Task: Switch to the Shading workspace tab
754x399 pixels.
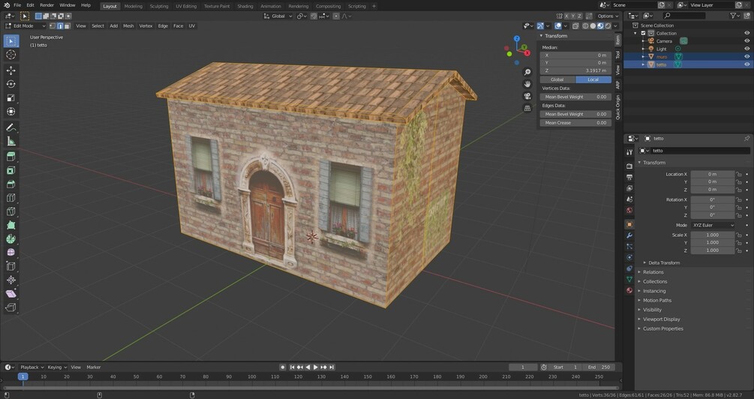Action: [x=245, y=6]
